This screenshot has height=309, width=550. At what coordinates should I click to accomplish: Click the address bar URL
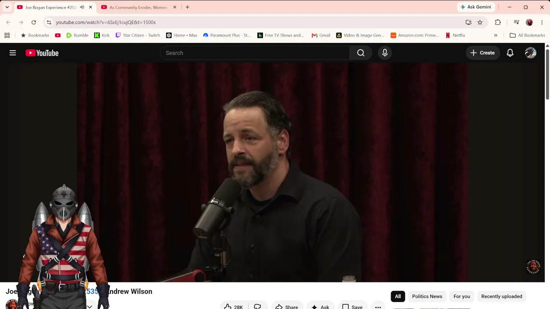106,22
